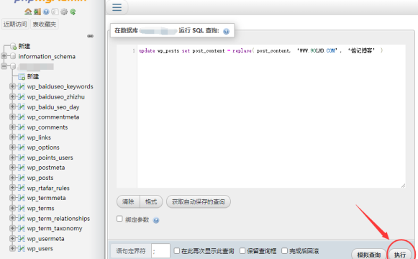Open the wp_usermeta table
This screenshot has height=259, width=418.
tap(45, 238)
